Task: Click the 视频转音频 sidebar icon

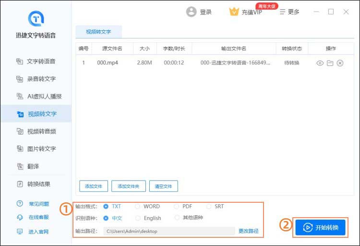Action: click(20, 131)
